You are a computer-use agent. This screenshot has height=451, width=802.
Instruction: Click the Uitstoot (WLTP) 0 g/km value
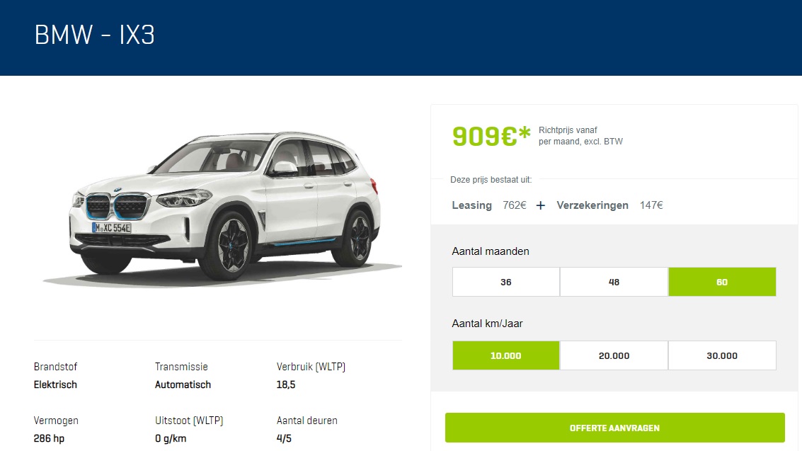click(171, 438)
